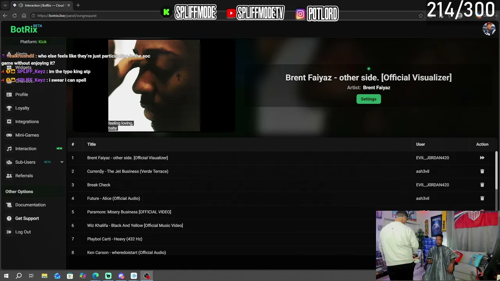The width and height of the screenshot is (500, 281).
Task: Click the 'Curren$y - The Jet Business' title
Action: pyautogui.click(x=128, y=171)
